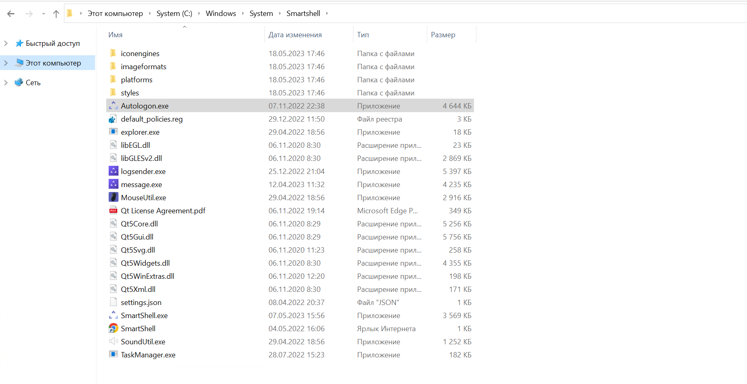Go up one folder level
Viewport: 747px width, 384px height.
pyautogui.click(x=56, y=14)
